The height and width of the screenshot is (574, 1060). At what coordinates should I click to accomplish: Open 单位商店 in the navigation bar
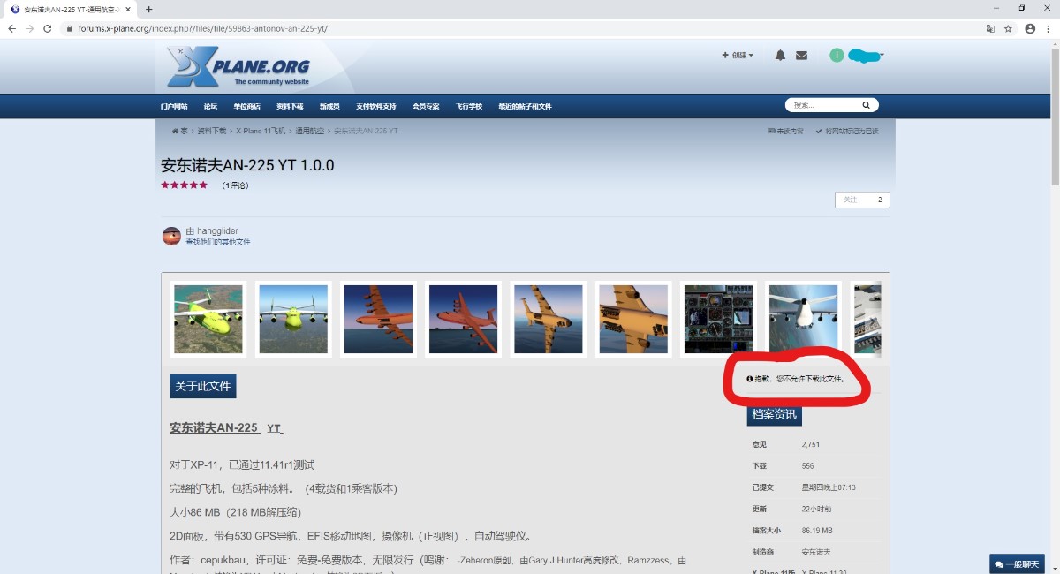click(x=246, y=106)
